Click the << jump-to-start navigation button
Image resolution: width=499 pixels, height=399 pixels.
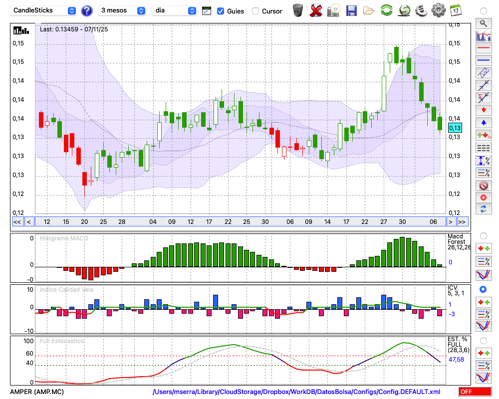tap(17, 222)
